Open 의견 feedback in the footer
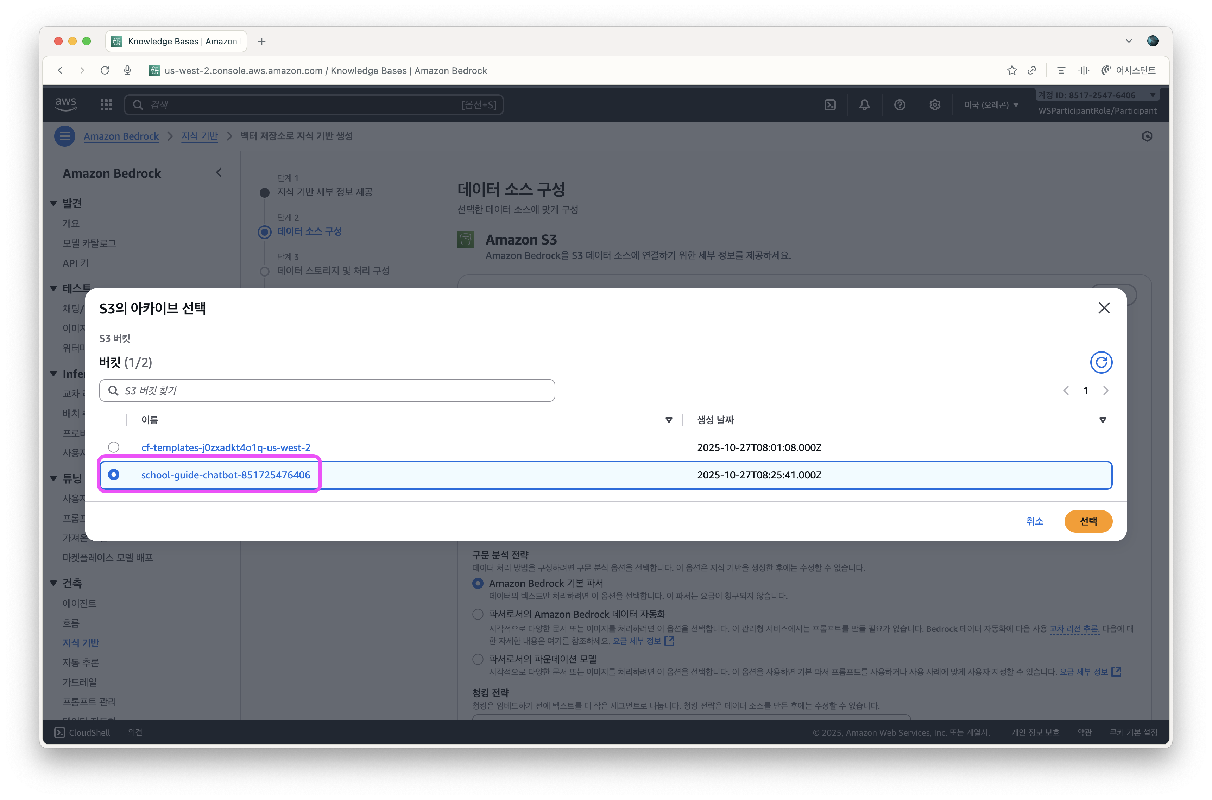The image size is (1212, 800). point(135,732)
